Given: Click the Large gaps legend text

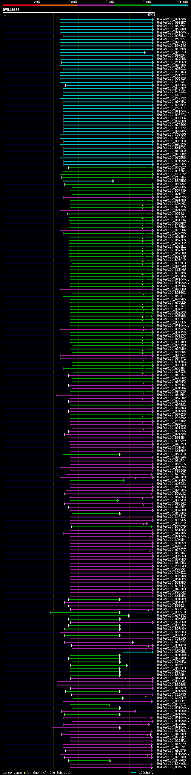Looking at the screenshot, I should (37, 773).
